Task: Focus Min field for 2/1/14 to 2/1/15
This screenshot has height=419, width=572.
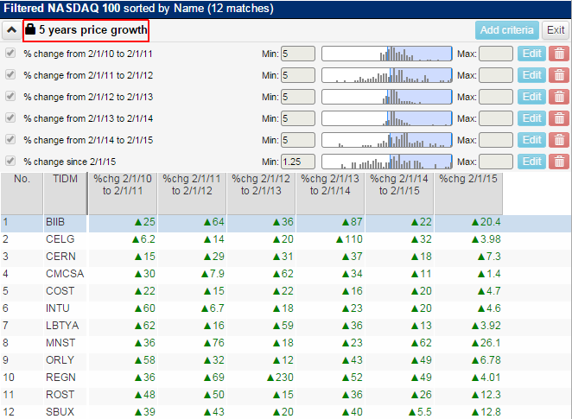Action: [x=298, y=140]
